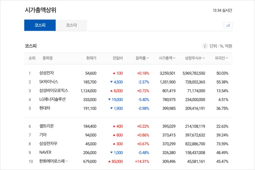This screenshot has width=255, height=170.
Task: Click the price 1,124,000 for 삼성바이오로직스
Action: pyautogui.click(x=88, y=91)
